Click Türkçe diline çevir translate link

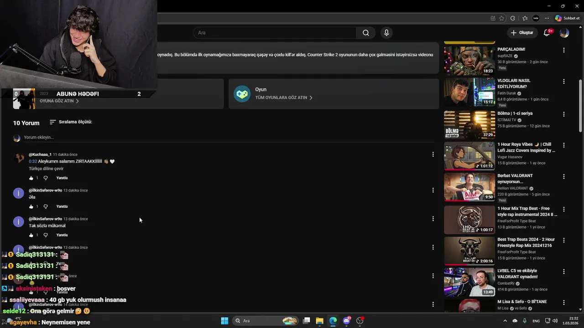tap(46, 169)
